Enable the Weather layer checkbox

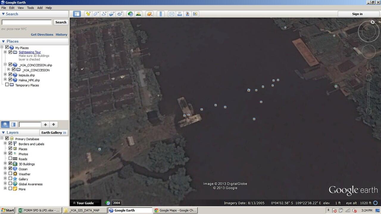pos(10,174)
